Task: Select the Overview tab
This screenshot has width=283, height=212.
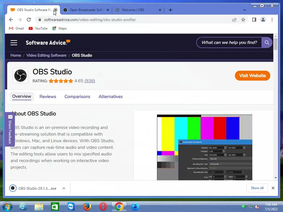Action: pyautogui.click(x=22, y=96)
